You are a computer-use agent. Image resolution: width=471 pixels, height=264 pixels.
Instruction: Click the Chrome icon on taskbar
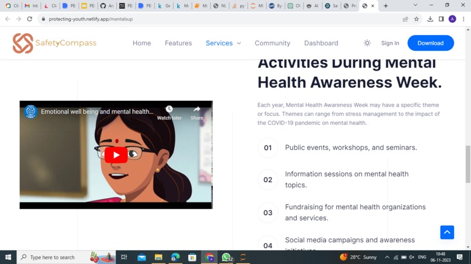(209, 257)
